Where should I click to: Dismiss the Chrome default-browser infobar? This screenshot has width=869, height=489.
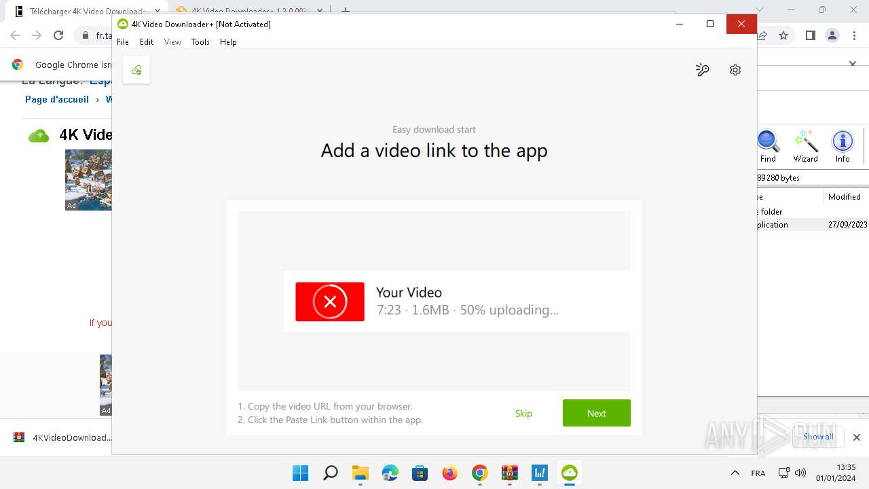point(853,64)
